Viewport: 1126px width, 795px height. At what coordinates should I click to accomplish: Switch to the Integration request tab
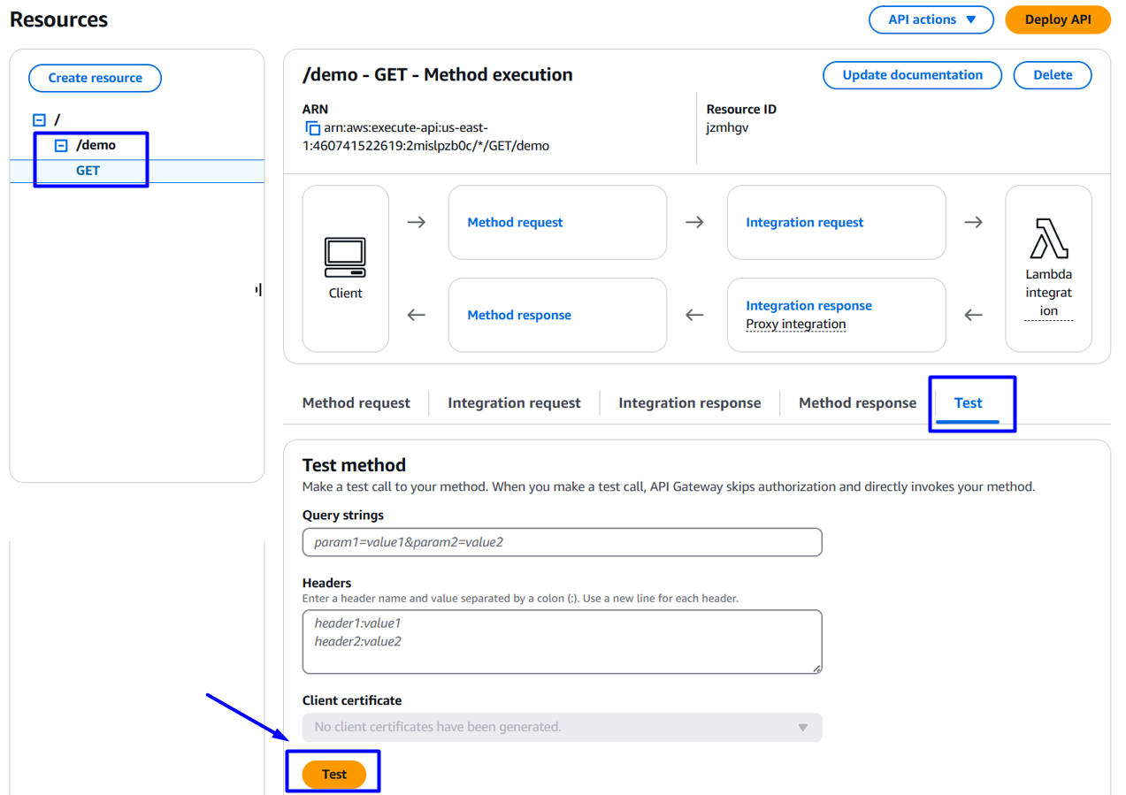pyautogui.click(x=514, y=403)
